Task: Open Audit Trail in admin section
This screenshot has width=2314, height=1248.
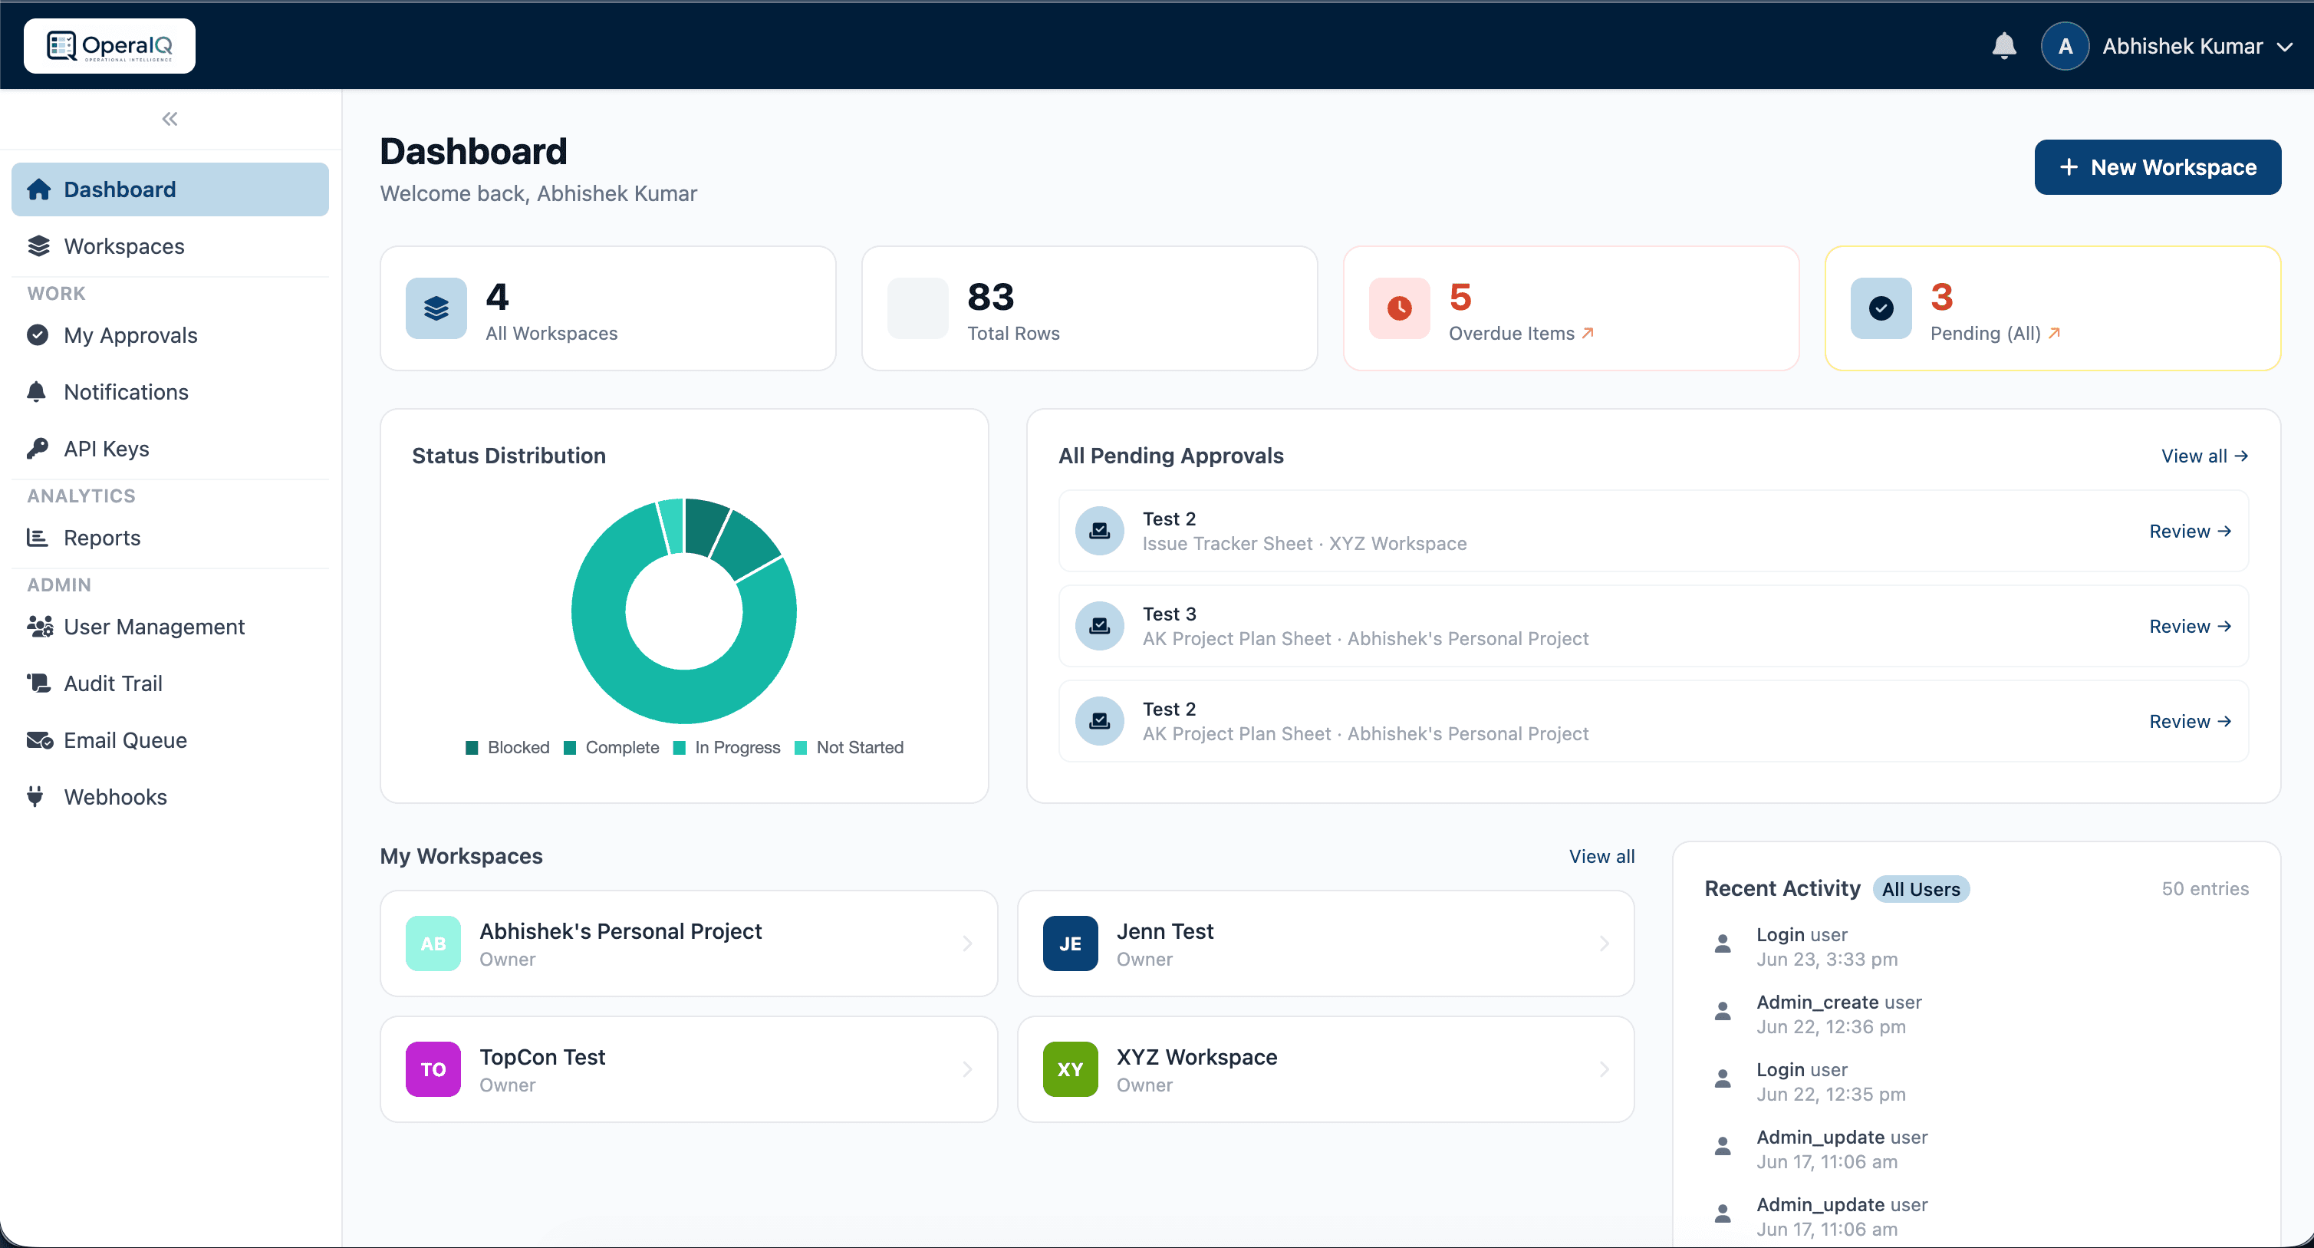Action: (170, 683)
